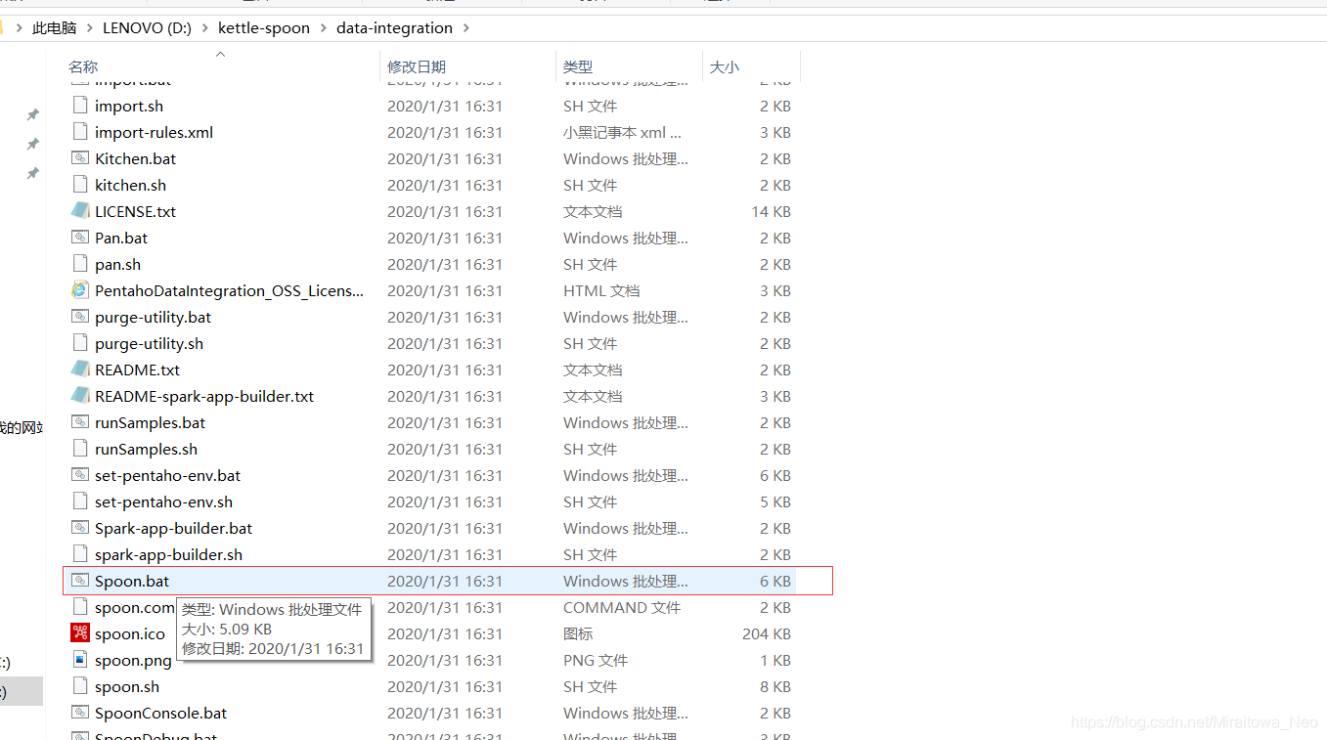This screenshot has height=740, width=1327.
Task: Navigate to 此电脑 via breadcrumb
Action: (x=54, y=27)
